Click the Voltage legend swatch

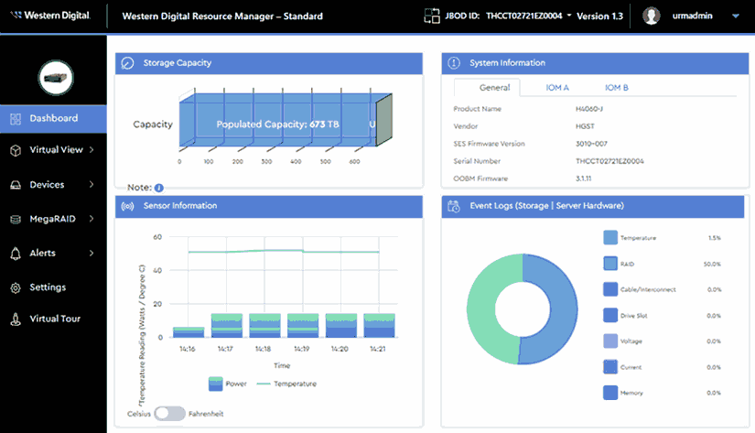610,341
